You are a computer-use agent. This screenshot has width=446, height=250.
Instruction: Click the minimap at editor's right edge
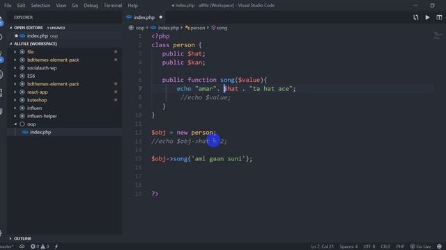pyautogui.click(x=438, y=36)
